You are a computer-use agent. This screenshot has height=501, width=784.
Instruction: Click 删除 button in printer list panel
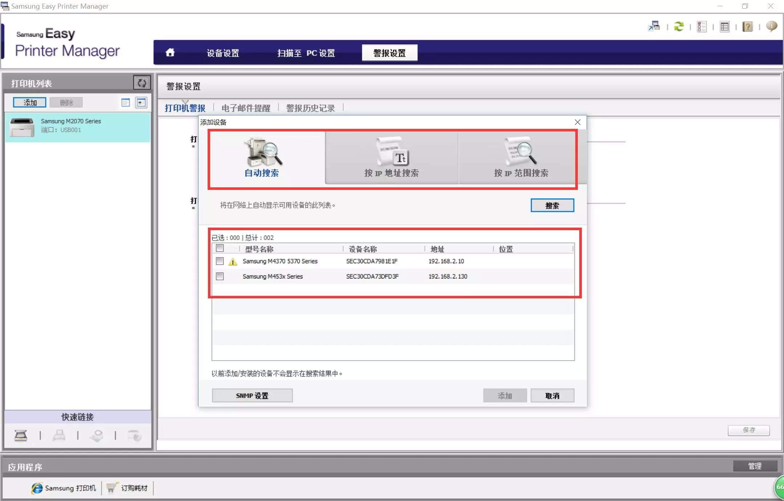tap(66, 102)
